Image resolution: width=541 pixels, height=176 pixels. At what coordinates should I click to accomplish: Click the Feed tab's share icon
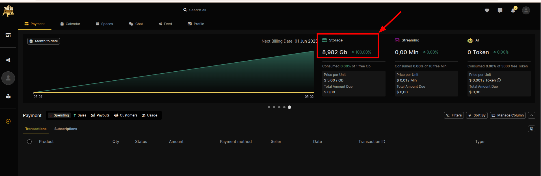click(x=160, y=24)
